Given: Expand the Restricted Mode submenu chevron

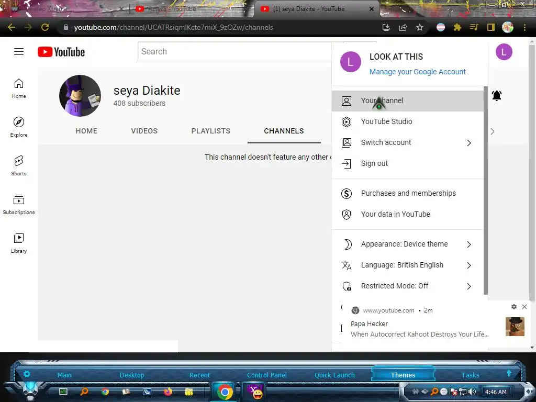Looking at the screenshot, I should [x=469, y=286].
